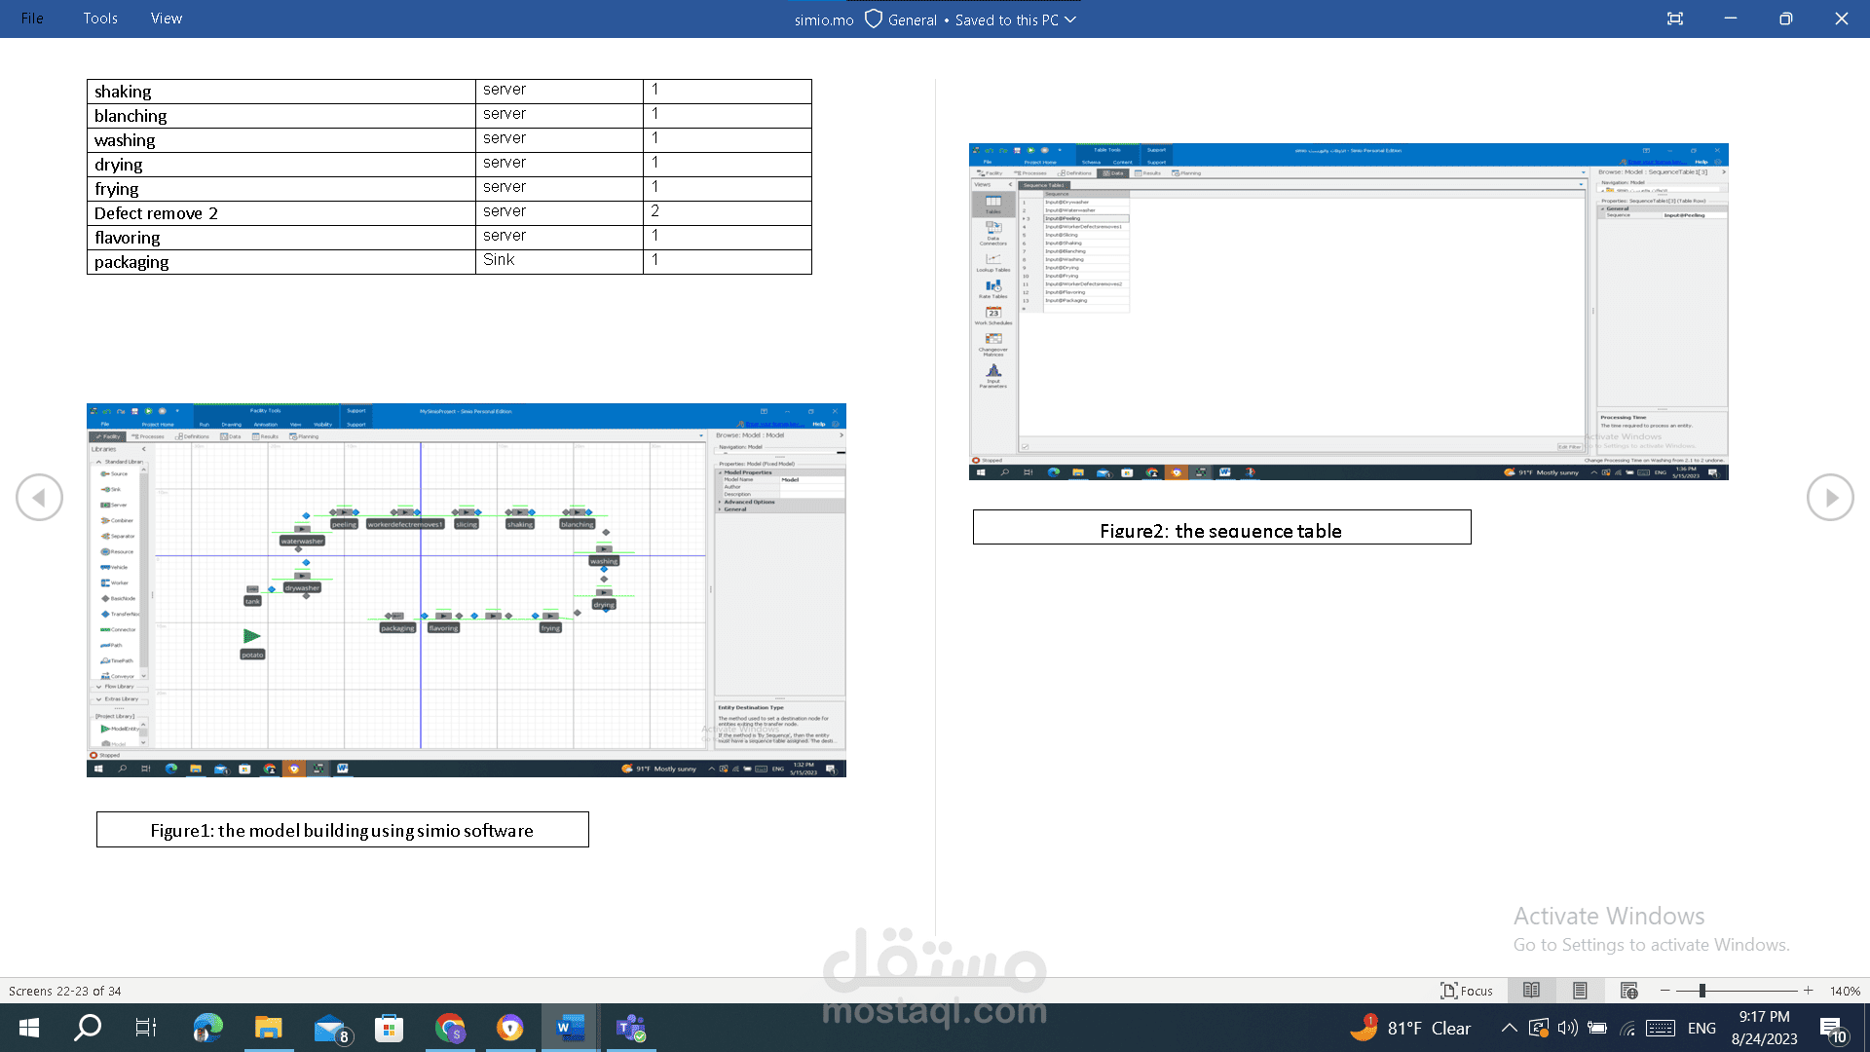Click the 'Screens 22-23 of 34' indicator
Screen dimensions: 1870x1052
tap(65, 992)
